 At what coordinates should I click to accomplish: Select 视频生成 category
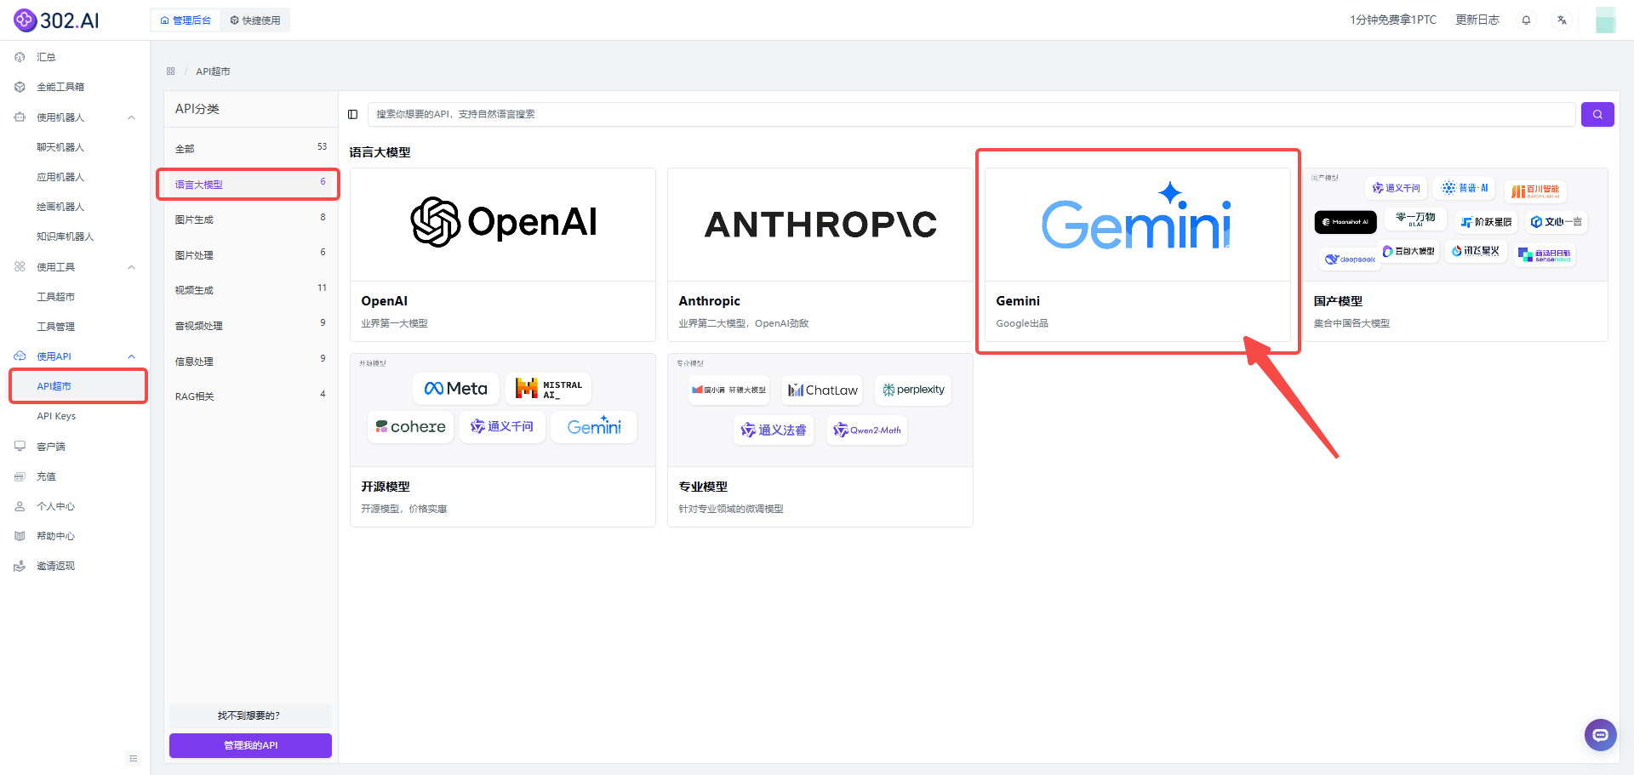[x=250, y=290]
